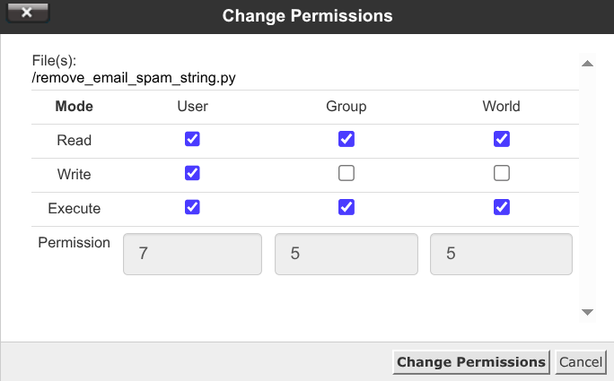Screen dimensions: 614x381
Task: Enable World Write permission
Action: click(502, 173)
